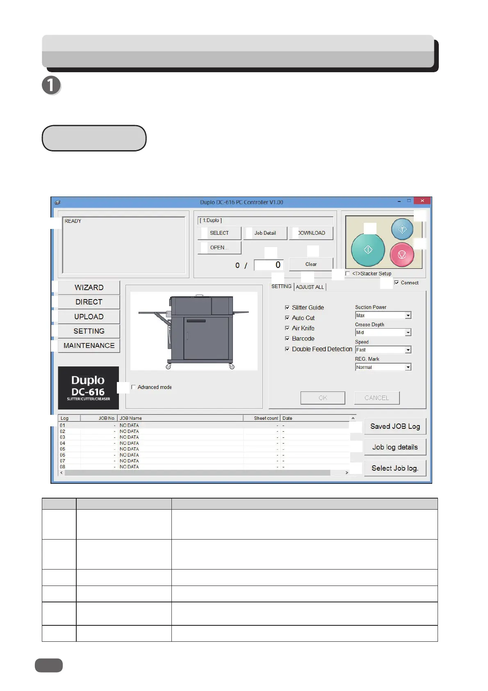Image resolution: width=488 pixels, height=691 pixels.
Task: Uncheck Air Knife option
Action: point(287,328)
